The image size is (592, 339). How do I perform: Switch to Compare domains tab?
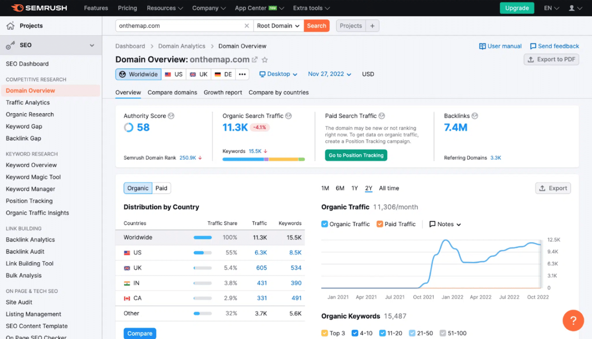pyautogui.click(x=173, y=92)
